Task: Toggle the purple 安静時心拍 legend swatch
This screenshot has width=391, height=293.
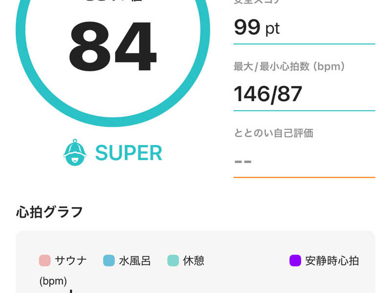Action: (295, 261)
